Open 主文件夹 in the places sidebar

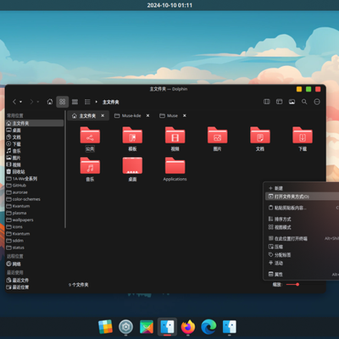click(x=35, y=123)
